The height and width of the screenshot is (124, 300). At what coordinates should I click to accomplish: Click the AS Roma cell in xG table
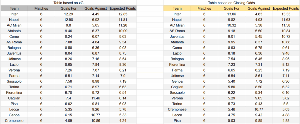pos(14,42)
